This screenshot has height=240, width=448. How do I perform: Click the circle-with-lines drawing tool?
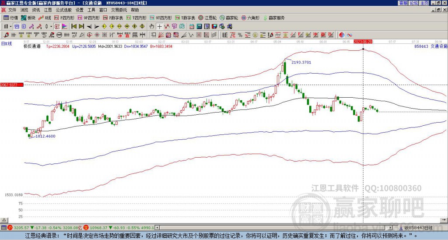[x=59, y=35]
